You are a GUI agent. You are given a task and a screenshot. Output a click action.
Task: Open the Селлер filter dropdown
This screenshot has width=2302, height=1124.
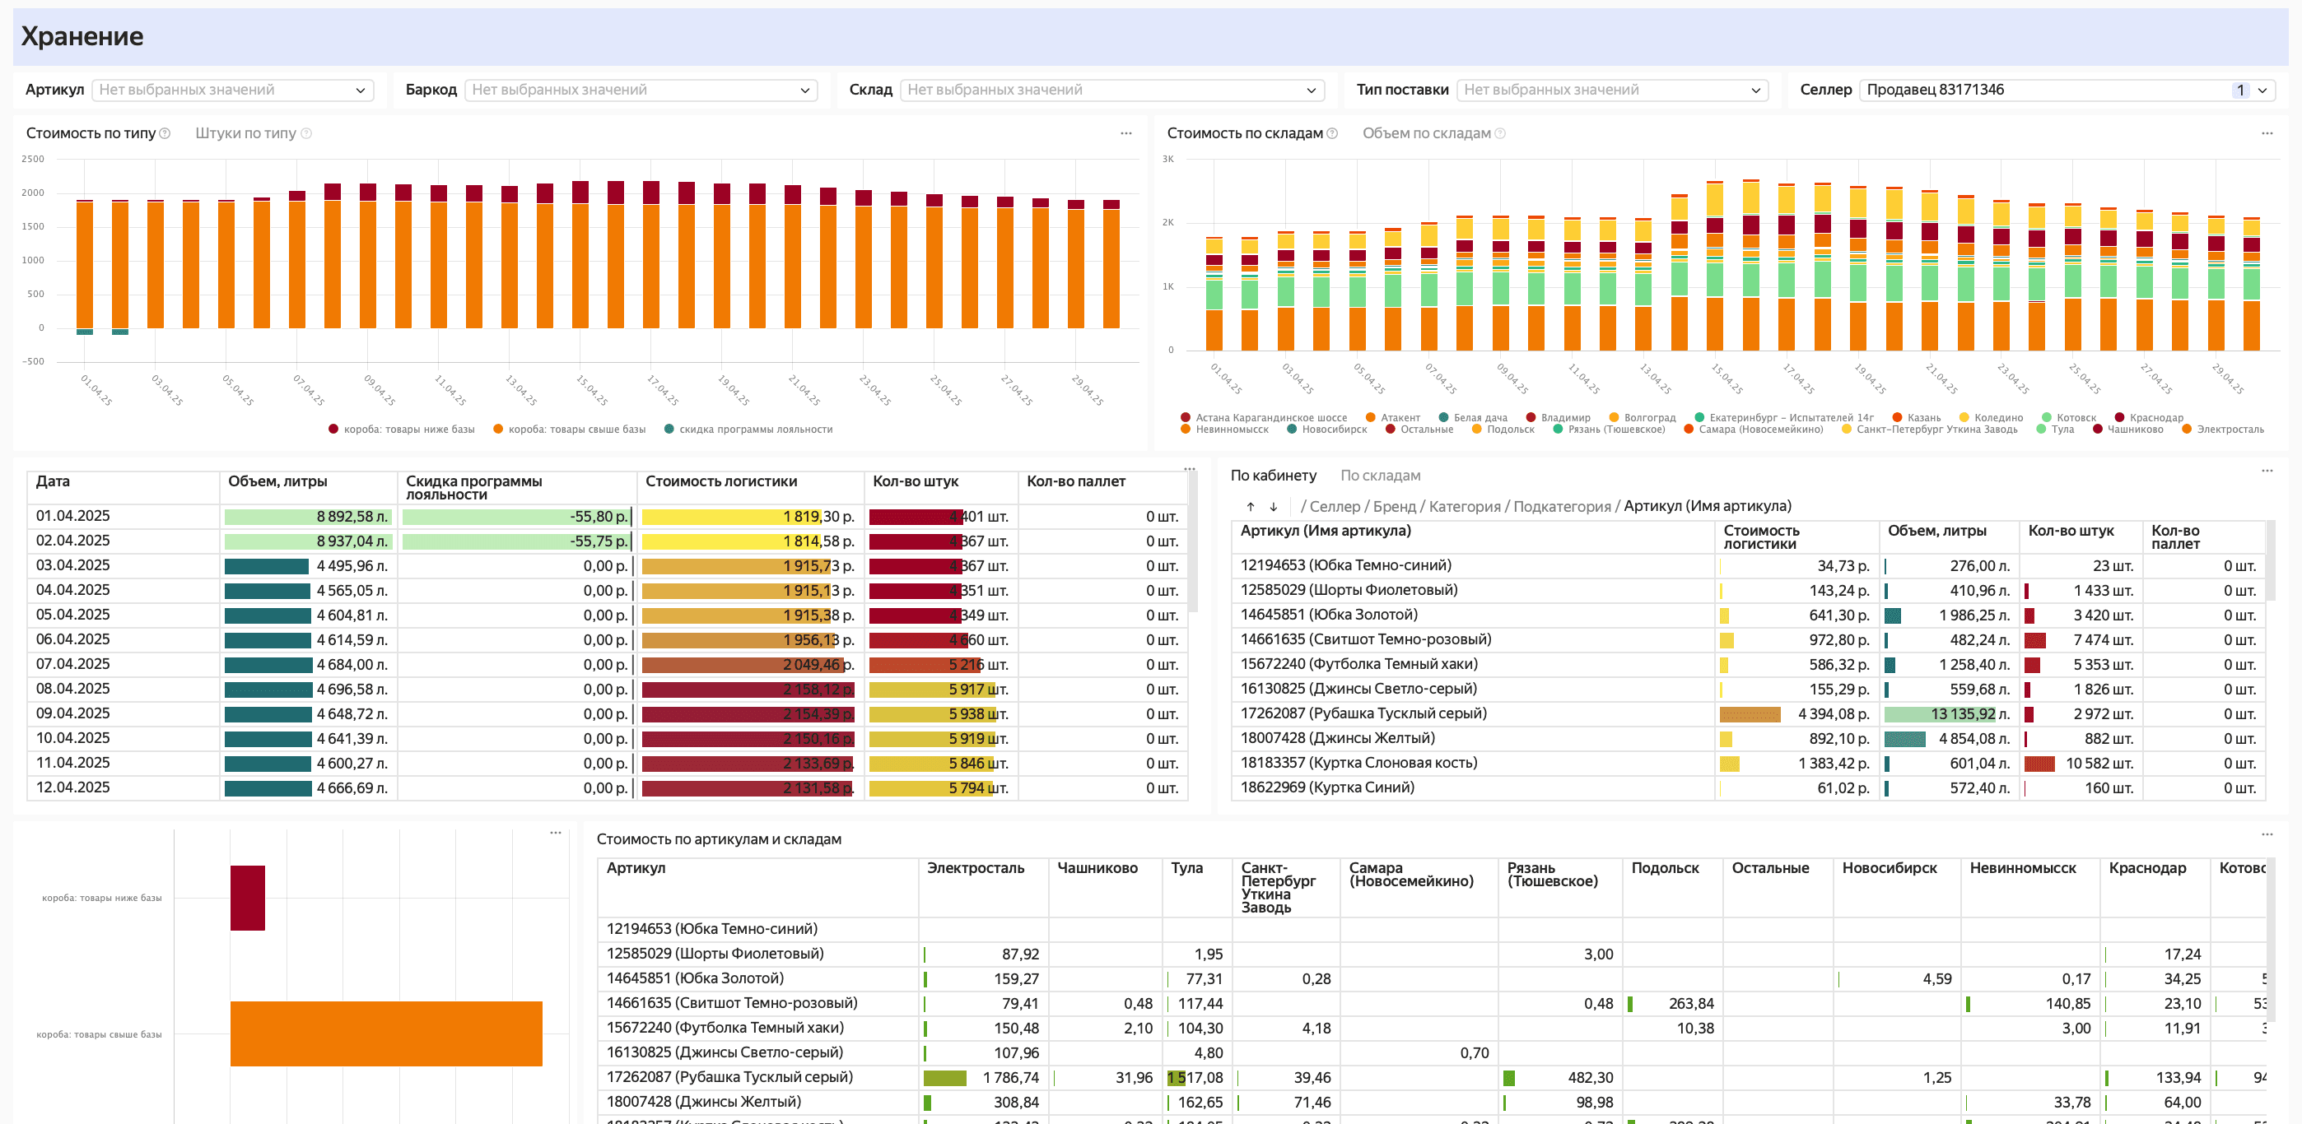coord(2067,91)
